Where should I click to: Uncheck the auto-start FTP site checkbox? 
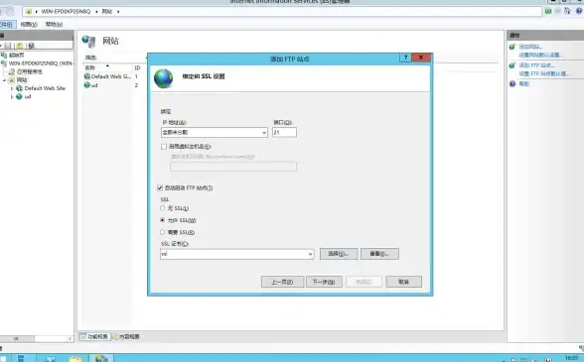coord(160,187)
